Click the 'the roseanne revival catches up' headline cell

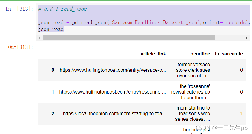[x=191, y=92]
